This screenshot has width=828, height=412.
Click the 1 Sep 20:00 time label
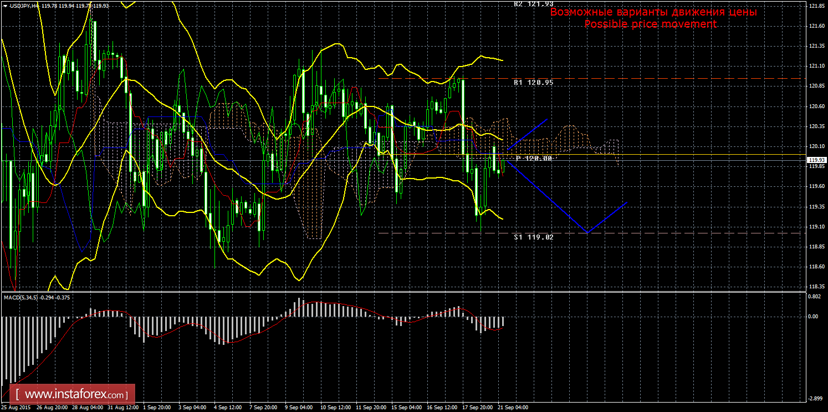tap(157, 408)
